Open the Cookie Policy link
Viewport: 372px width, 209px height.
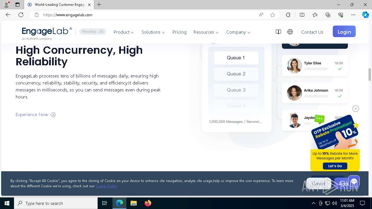coord(106,186)
